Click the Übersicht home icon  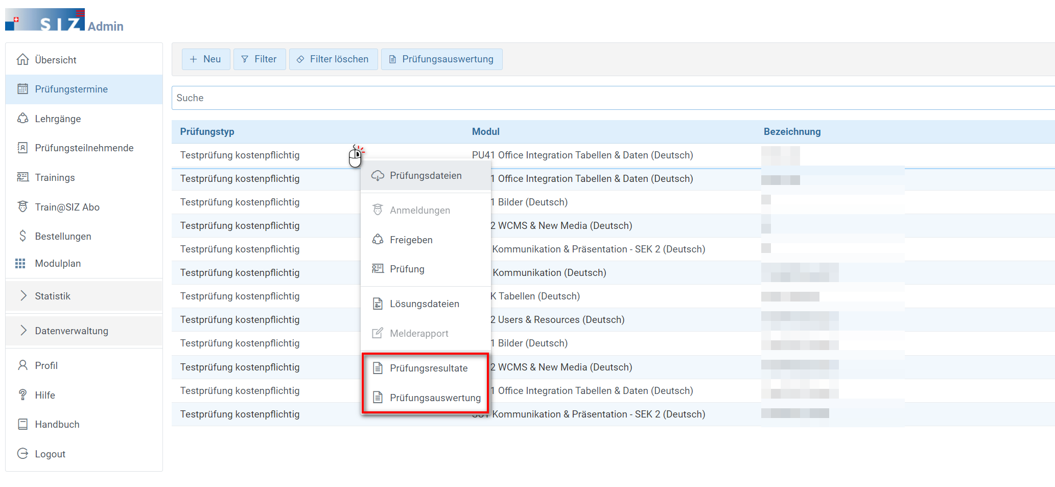click(x=22, y=59)
